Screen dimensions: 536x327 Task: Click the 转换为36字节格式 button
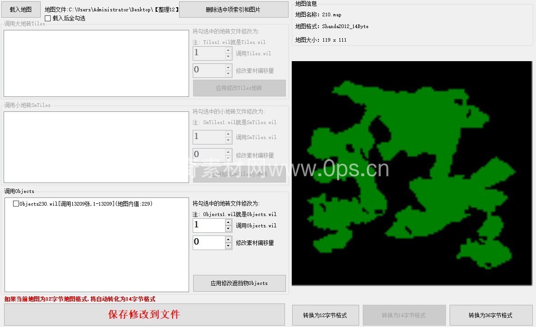pyautogui.click(x=490, y=315)
